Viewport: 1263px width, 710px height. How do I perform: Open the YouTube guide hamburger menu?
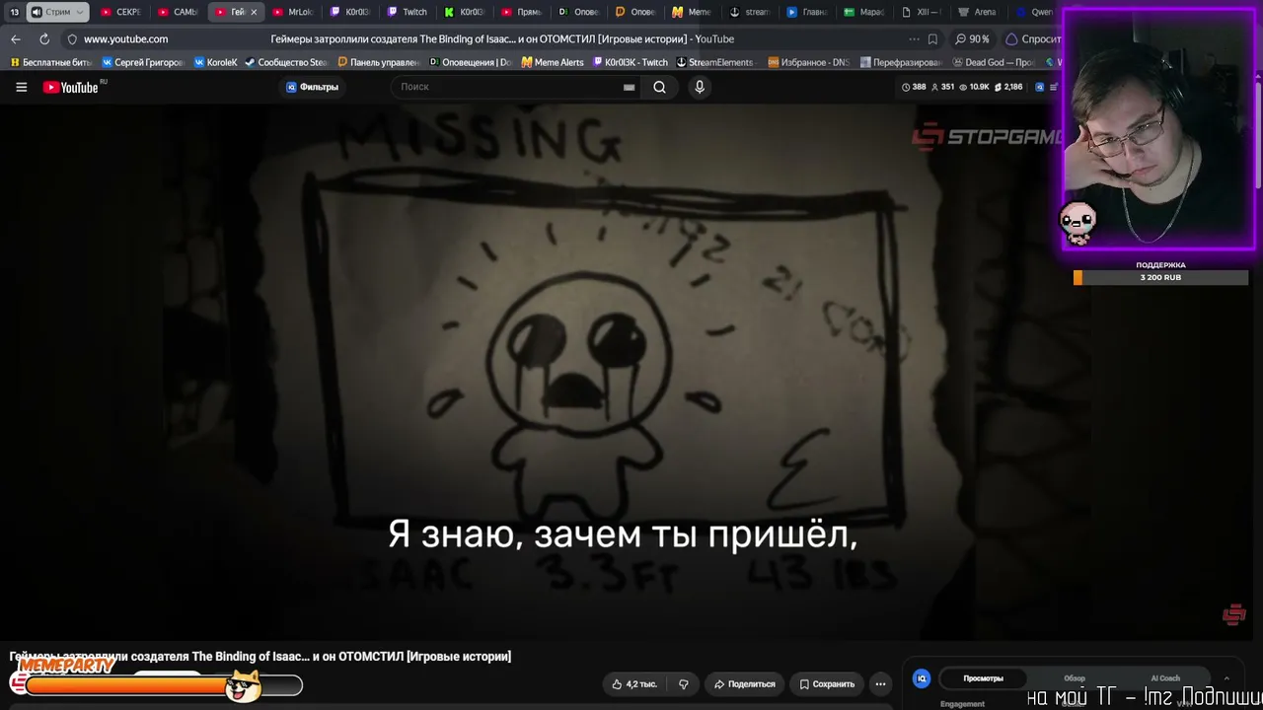click(x=21, y=87)
